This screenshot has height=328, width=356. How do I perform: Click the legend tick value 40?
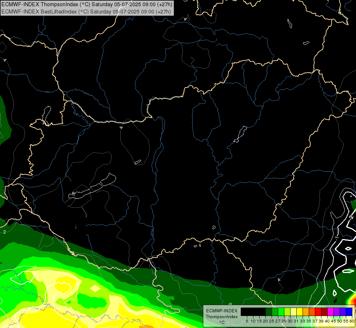coord(327,321)
